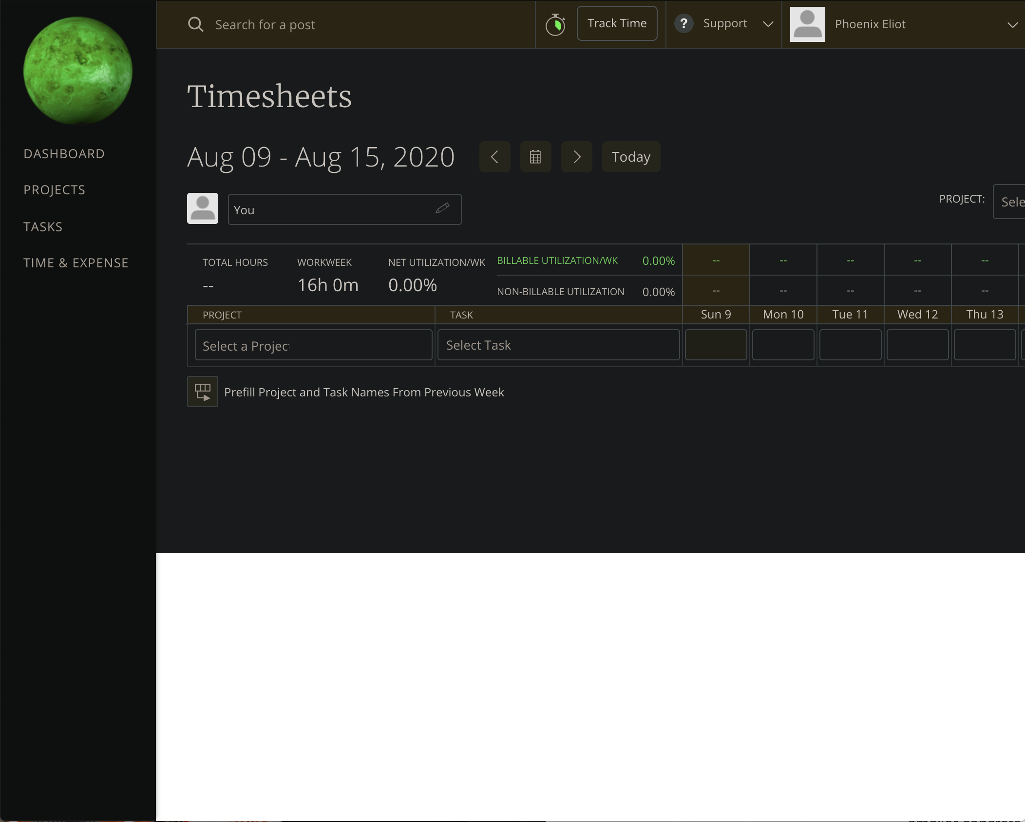This screenshot has width=1025, height=822.
Task: Jump to current week with Today button
Action: coord(630,157)
